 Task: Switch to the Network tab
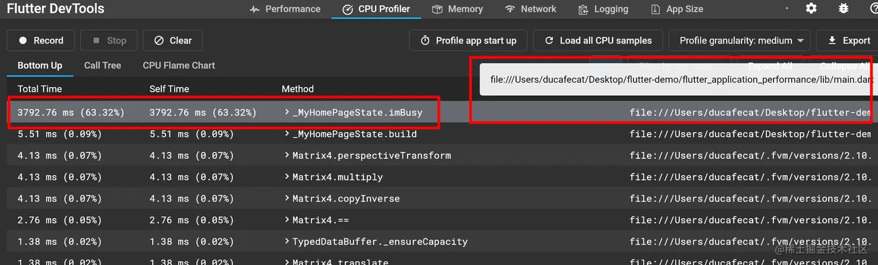tap(531, 9)
